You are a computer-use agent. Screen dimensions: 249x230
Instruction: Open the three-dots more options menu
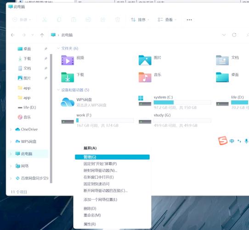pyautogui.click(x=189, y=20)
